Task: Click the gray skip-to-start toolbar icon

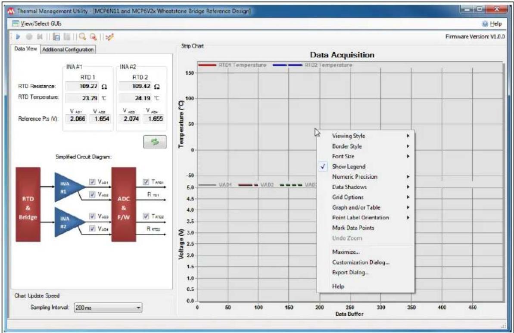Action: coord(40,37)
